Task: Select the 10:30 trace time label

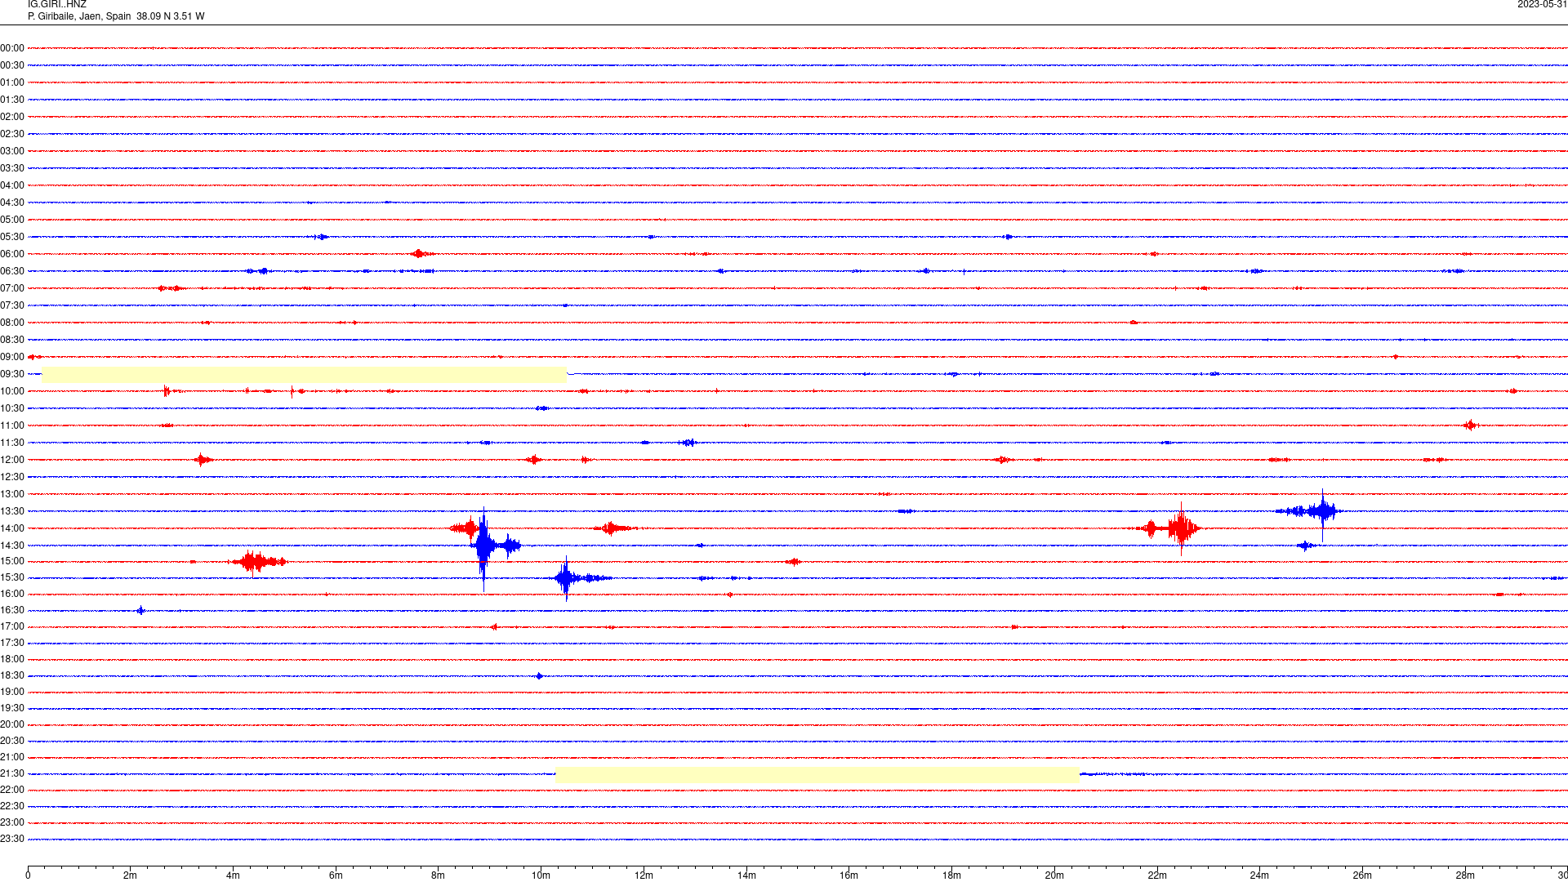Action: pos(12,408)
